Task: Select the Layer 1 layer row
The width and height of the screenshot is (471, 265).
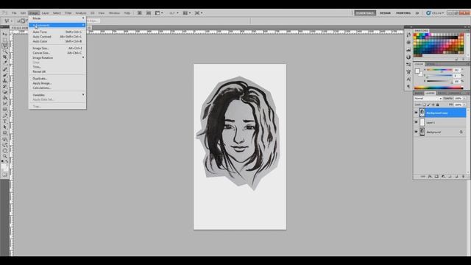Action: 440,122
